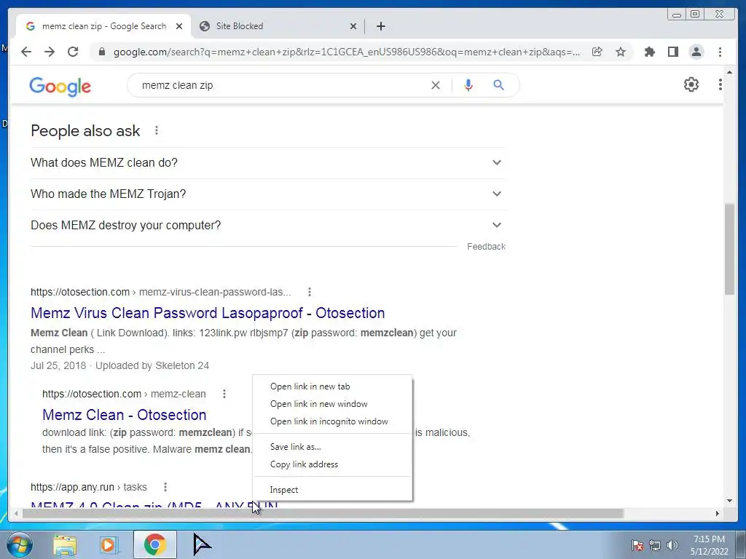Open About this result for otosection memz-clean

click(224, 394)
